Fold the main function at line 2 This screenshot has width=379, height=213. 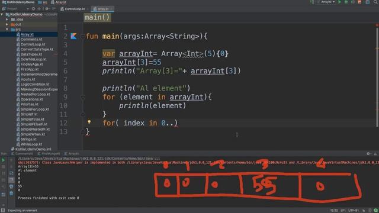(83, 37)
